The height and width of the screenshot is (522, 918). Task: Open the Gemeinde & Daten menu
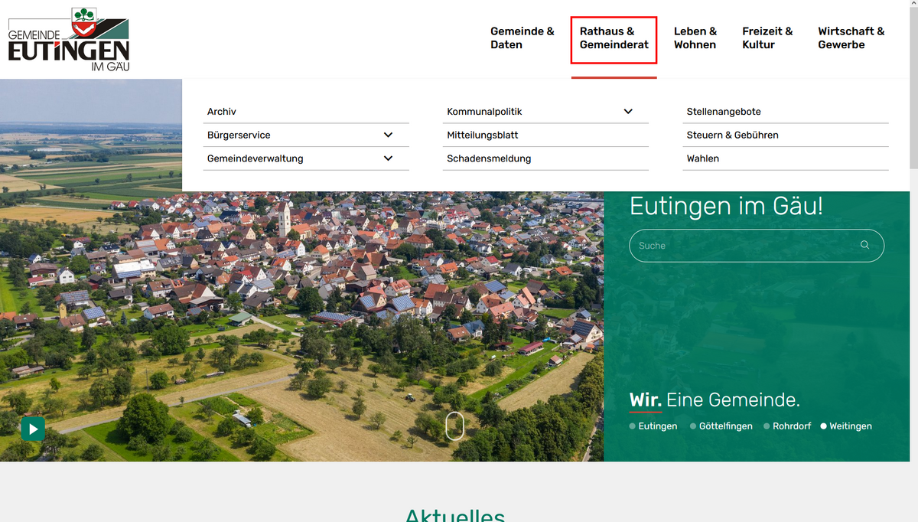[522, 38]
